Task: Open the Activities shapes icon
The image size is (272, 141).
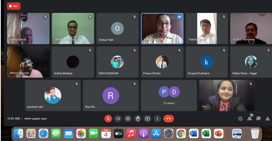Action: click(268, 119)
